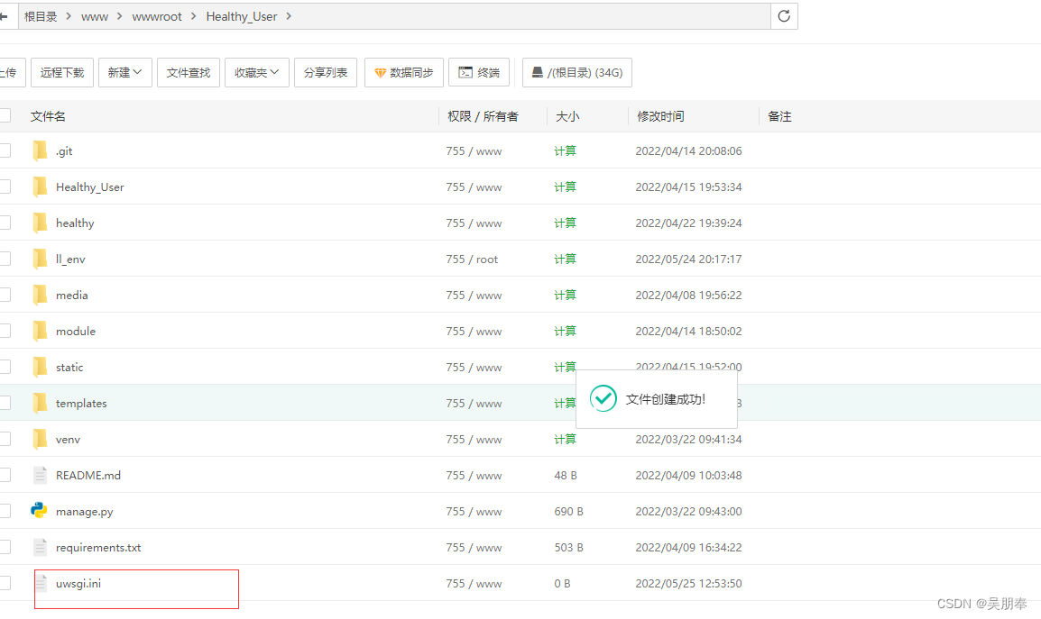This screenshot has width=1041, height=619.
Task: Open the 收藏夹 dropdown menu
Action: pyautogui.click(x=257, y=72)
